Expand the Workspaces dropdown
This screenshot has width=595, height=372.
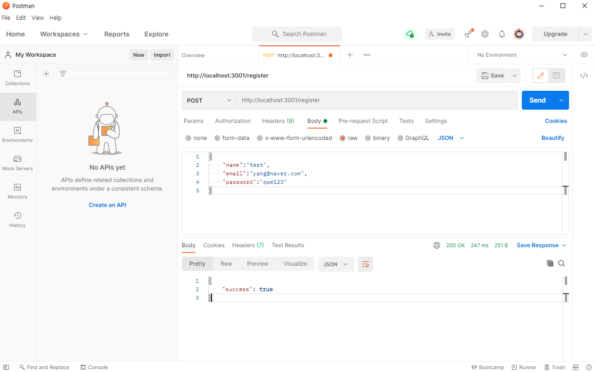click(64, 34)
